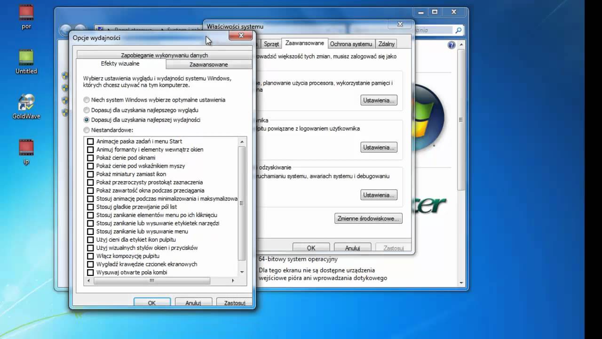Image resolution: width=602 pixels, height=339 pixels.
Task: Switch to 'Zapobieganie wykonywaniu danych' tab
Action: 164,55
